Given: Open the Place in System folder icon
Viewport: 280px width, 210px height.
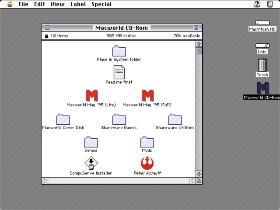Looking at the screenshot, I should point(119,51).
